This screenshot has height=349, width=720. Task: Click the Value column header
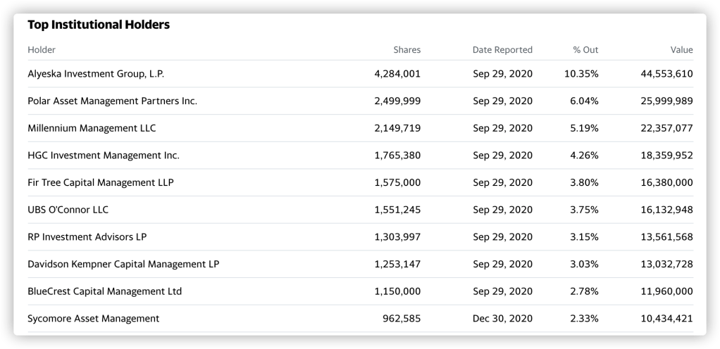681,50
